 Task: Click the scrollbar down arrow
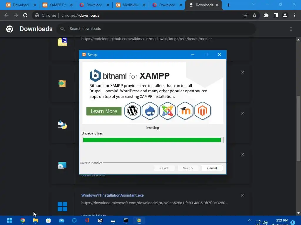pos(298,213)
